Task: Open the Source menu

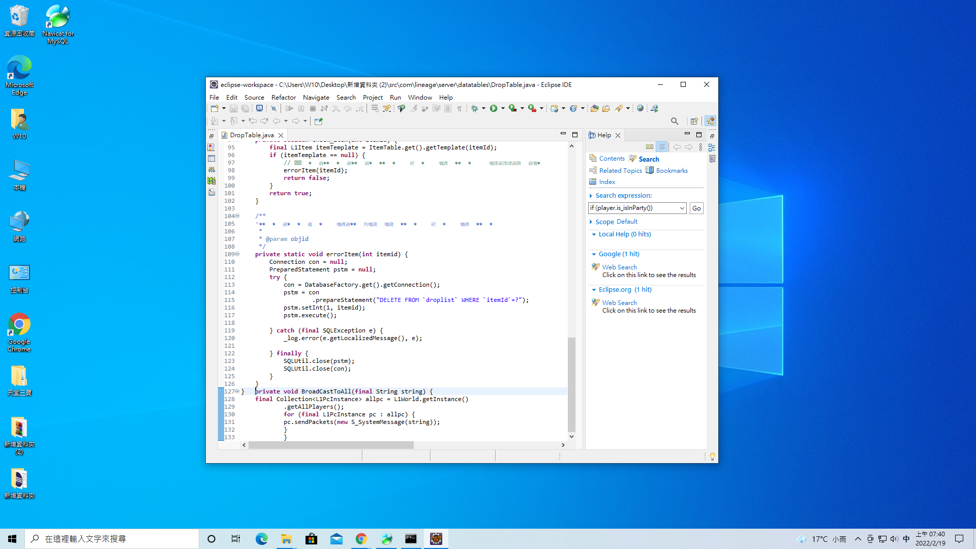Action: pos(254,97)
